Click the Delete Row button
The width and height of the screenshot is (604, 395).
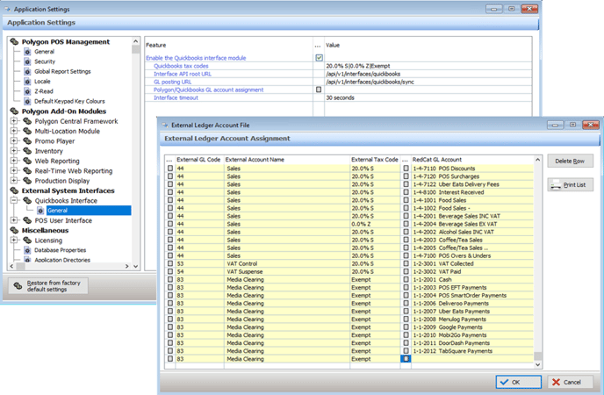[570, 161]
